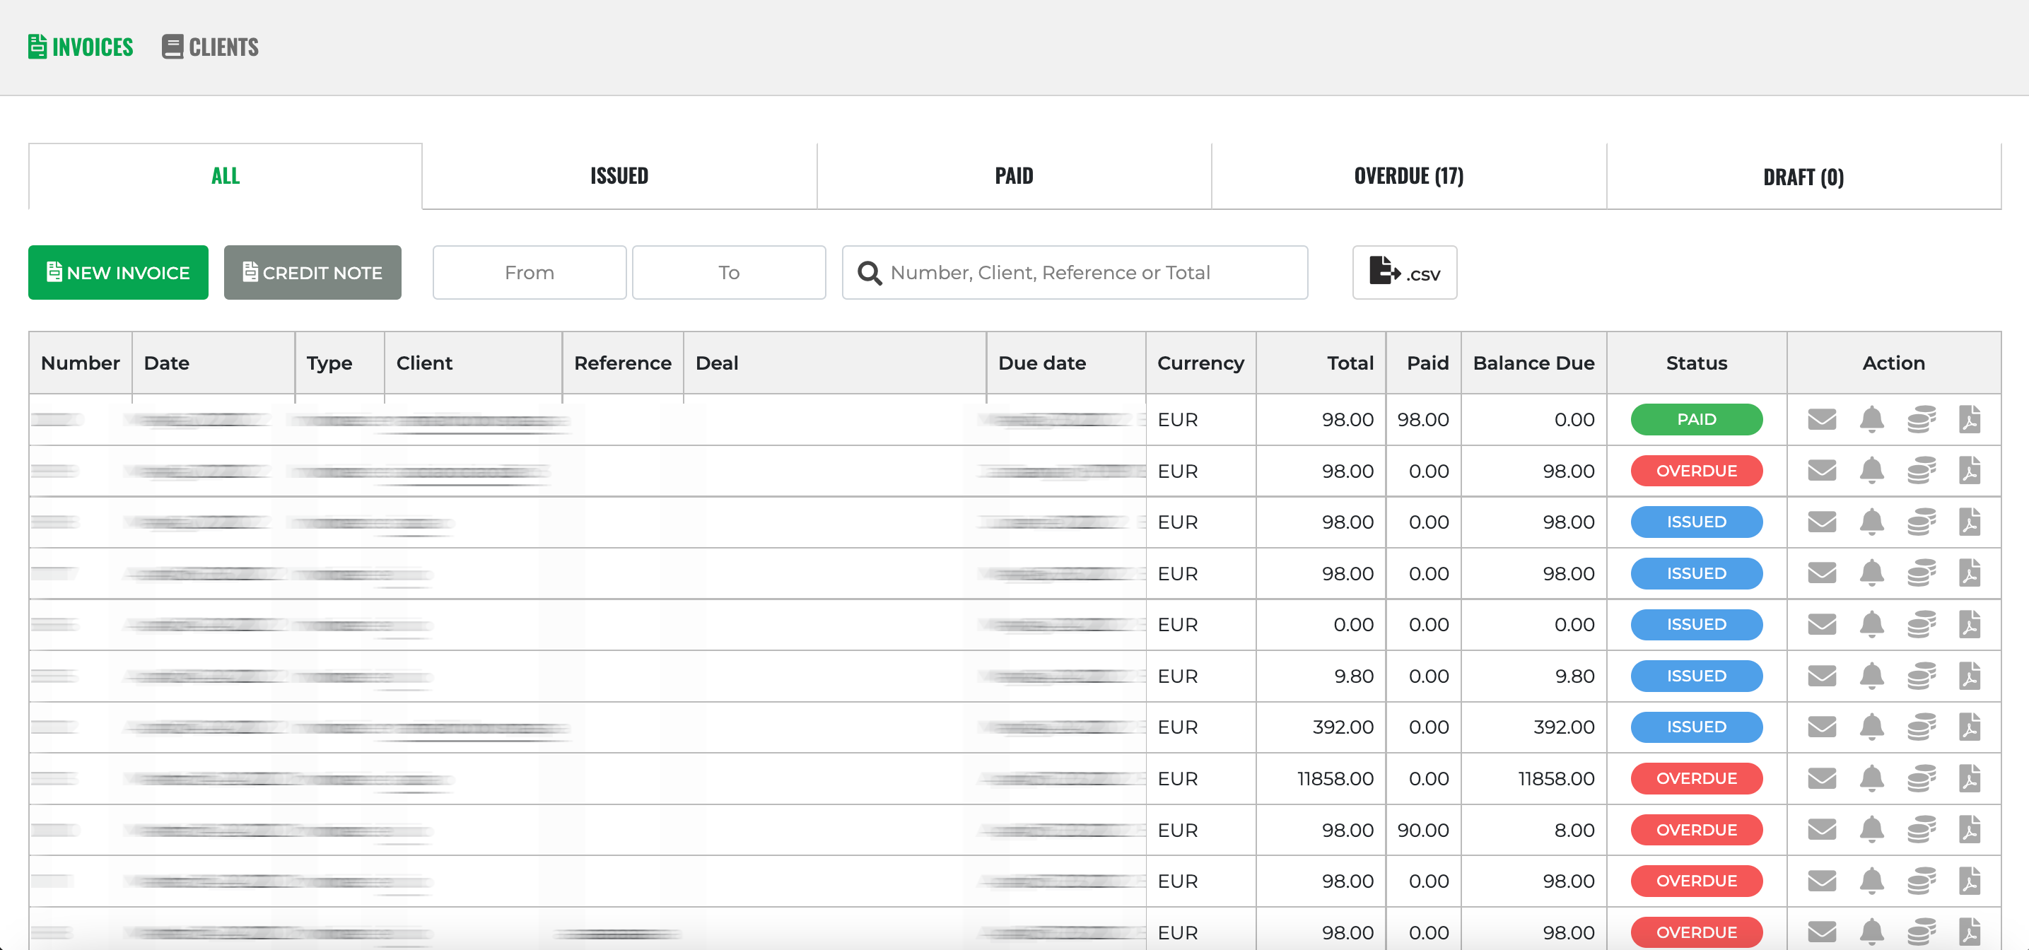Image resolution: width=2029 pixels, height=950 pixels.
Task: Click the search magnifier icon
Action: point(870,274)
